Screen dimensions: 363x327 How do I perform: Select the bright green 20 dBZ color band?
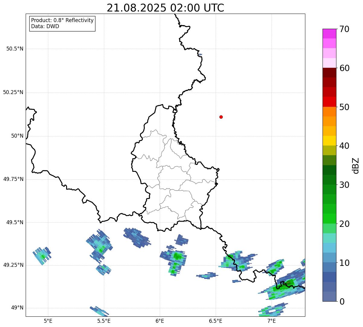[x=329, y=218]
